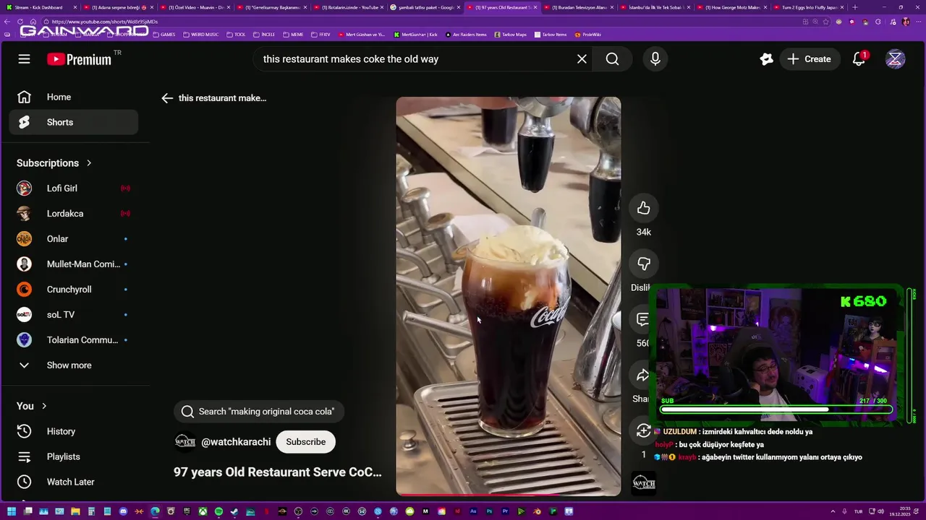
Task: Open Mullet-Man Comi... channel
Action: [x=73, y=264]
